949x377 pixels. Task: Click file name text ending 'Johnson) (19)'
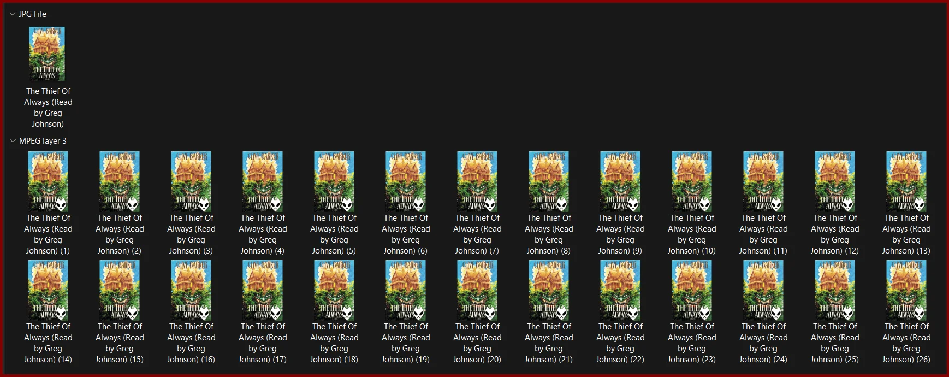[x=406, y=343]
